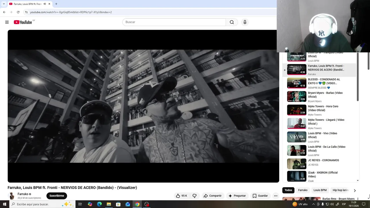This screenshot has width=370, height=208.
Task: Open the notifications center icon
Action: [364, 204]
